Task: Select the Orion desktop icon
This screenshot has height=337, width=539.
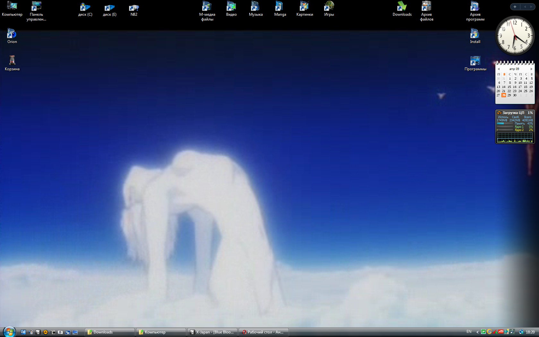Action: tap(12, 36)
